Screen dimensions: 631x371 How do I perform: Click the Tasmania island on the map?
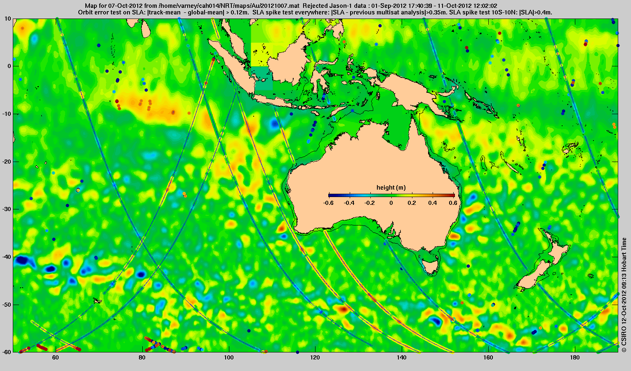[x=431, y=266]
